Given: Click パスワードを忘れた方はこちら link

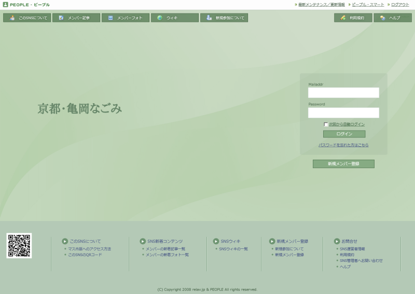Looking at the screenshot, I should [x=343, y=145].
